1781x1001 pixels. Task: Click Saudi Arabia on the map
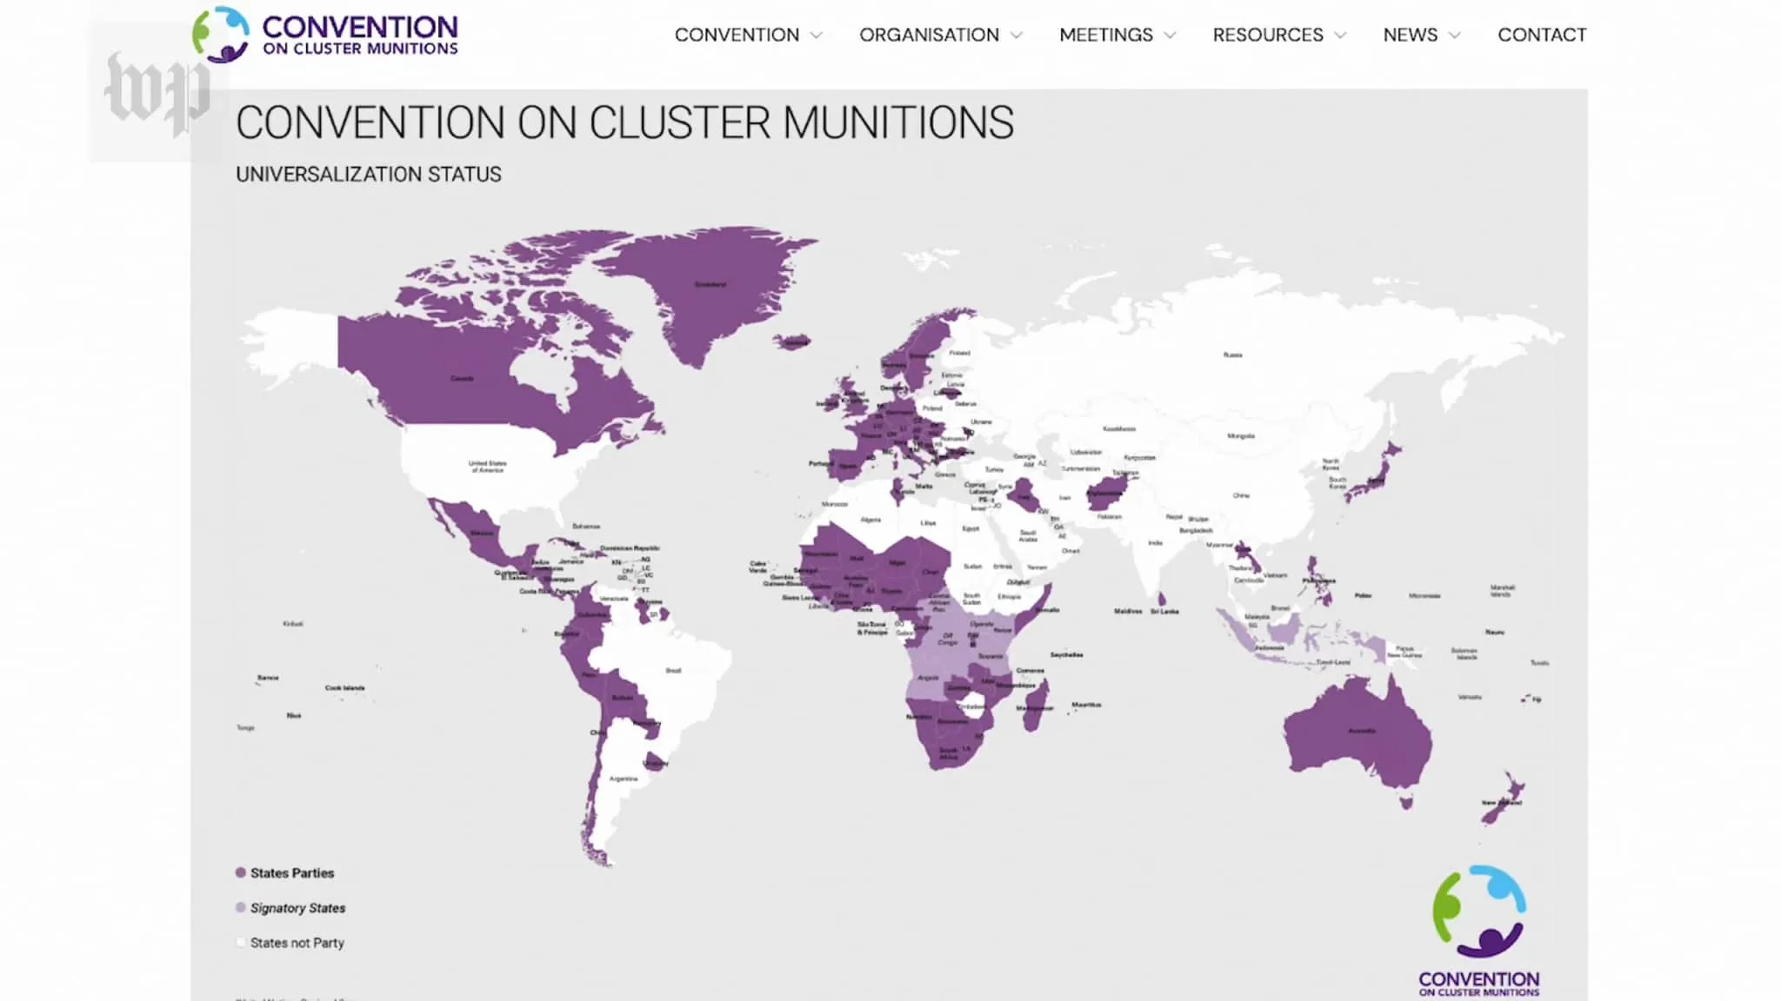[x=1028, y=535]
